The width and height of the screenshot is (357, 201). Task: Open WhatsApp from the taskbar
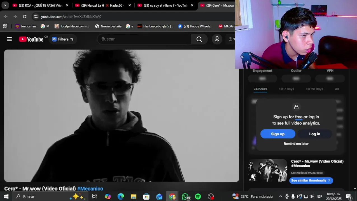[185, 197]
